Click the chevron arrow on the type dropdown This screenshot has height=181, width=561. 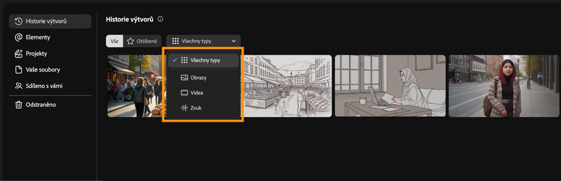click(x=233, y=41)
